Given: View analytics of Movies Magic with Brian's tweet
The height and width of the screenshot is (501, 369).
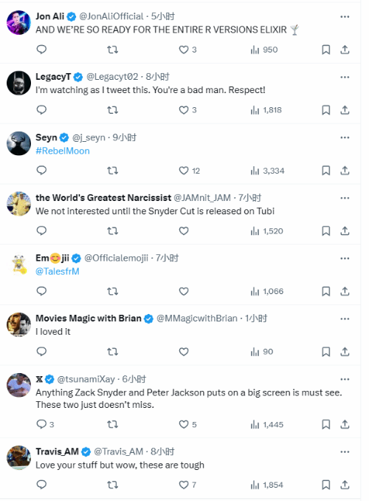Looking at the screenshot, I should tap(262, 352).
